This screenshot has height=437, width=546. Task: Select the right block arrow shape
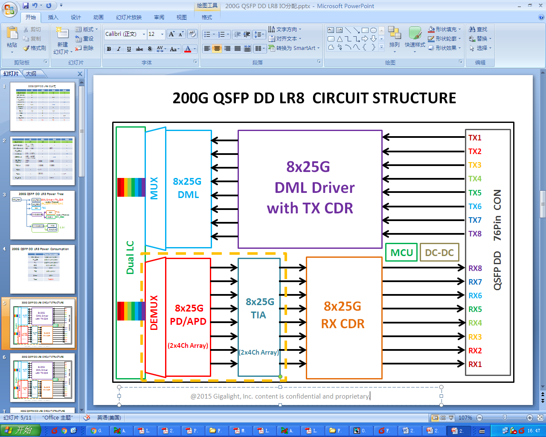pos(365,39)
